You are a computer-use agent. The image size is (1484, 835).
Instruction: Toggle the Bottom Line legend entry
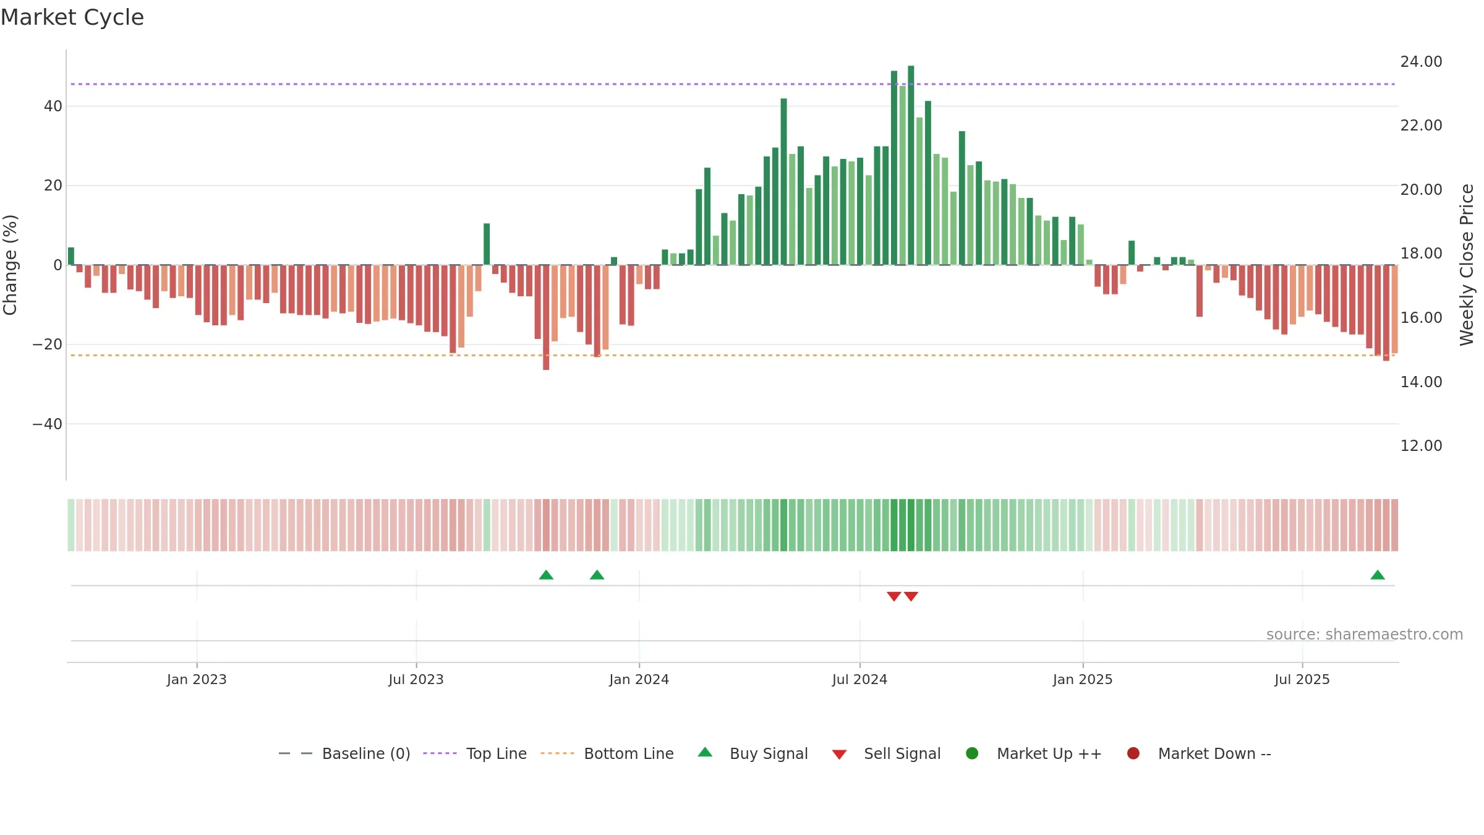607,753
